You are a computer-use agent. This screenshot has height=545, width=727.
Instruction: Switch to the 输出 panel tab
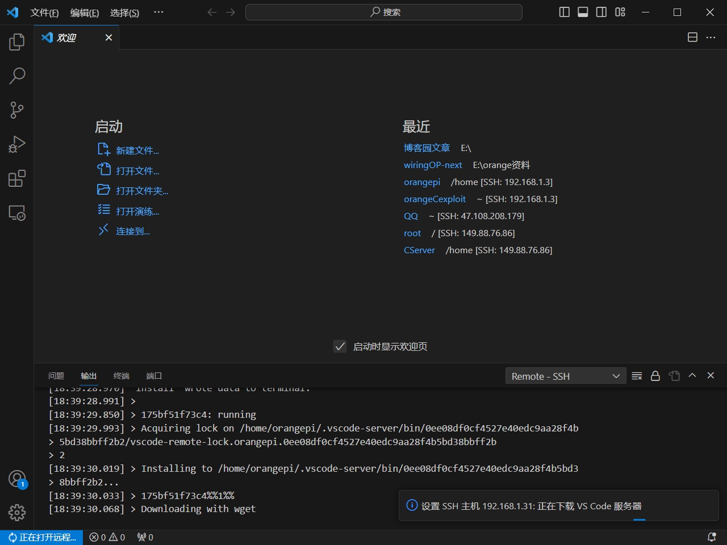89,376
